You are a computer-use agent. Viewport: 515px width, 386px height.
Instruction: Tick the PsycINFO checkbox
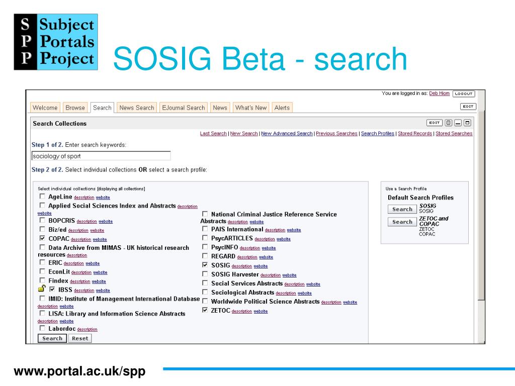[205, 246]
